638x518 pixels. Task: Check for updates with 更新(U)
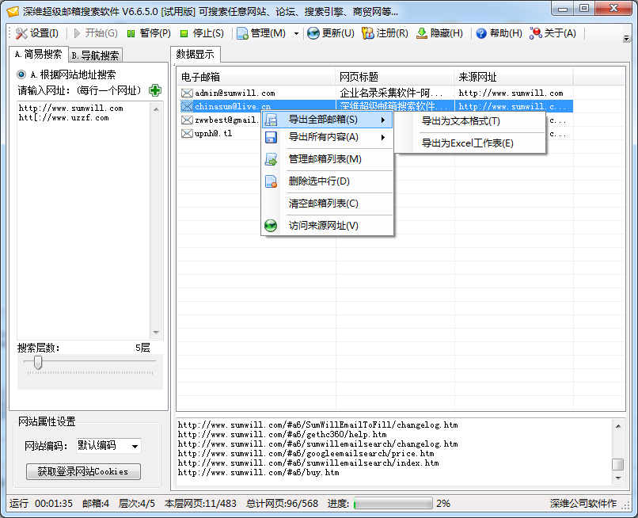[331, 33]
